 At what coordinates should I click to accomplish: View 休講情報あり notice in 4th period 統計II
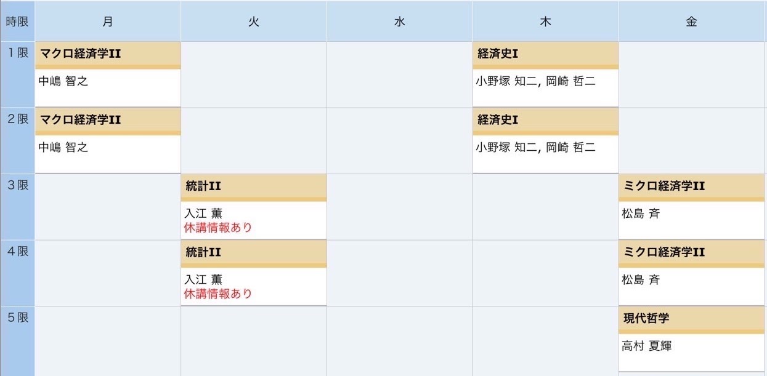(x=218, y=294)
